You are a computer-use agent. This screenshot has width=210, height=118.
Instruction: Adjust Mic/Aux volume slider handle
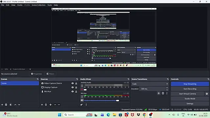tap(117, 101)
